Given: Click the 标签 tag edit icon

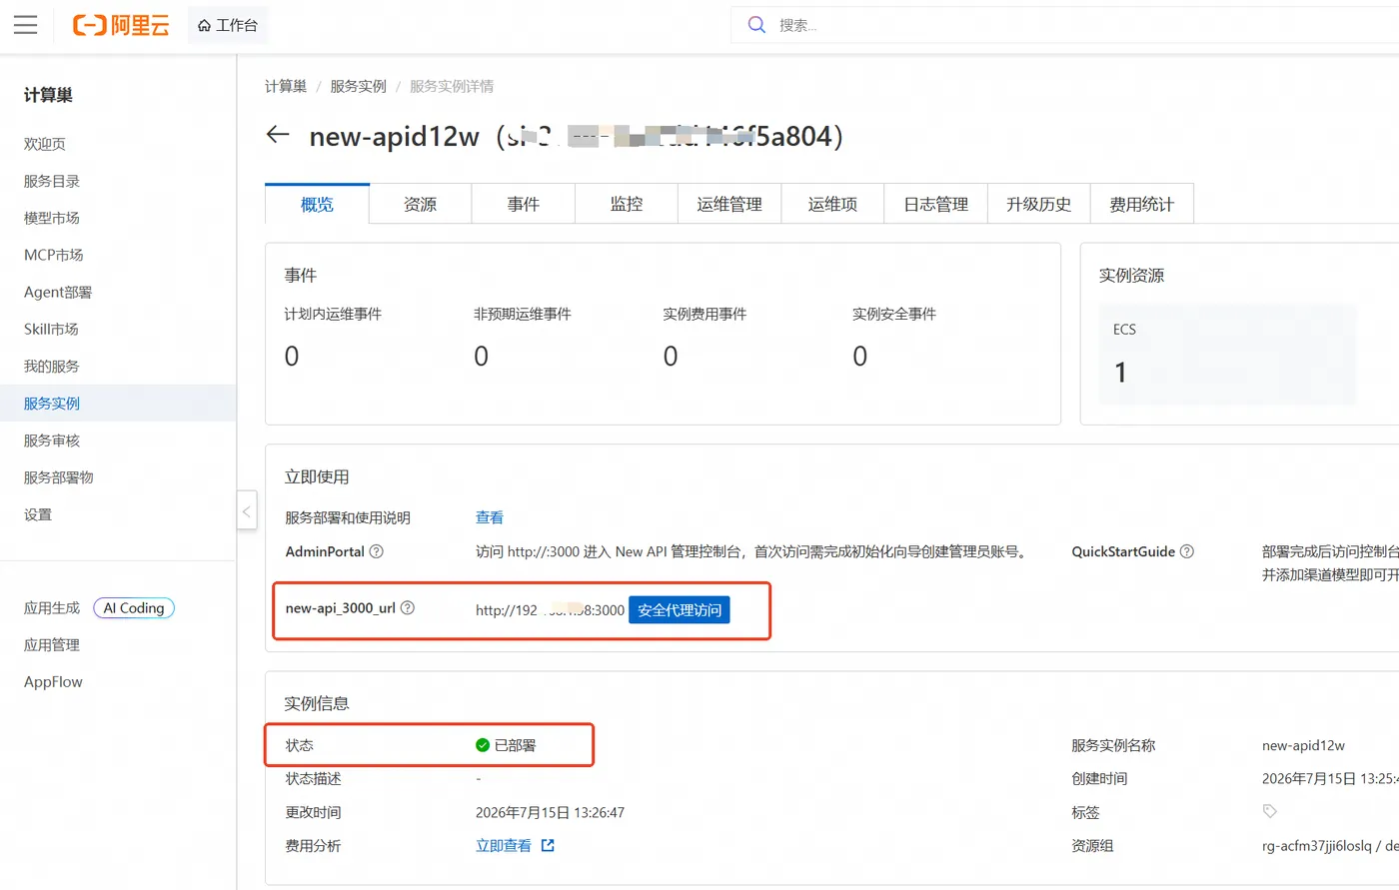Looking at the screenshot, I should (x=1269, y=811).
